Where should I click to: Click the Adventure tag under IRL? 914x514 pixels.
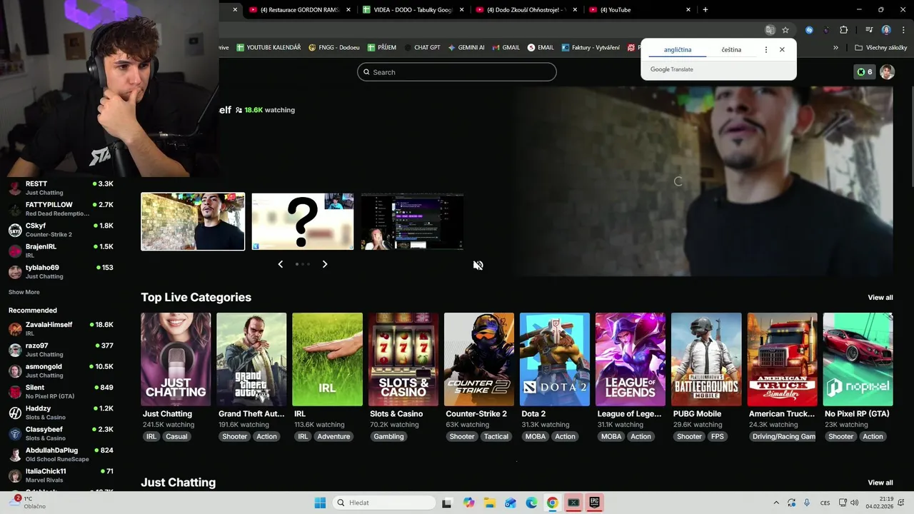(333, 436)
